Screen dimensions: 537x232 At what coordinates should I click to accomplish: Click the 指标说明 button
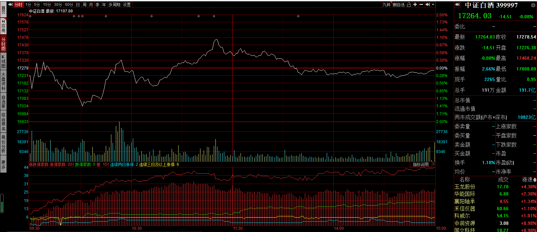coord(421,164)
